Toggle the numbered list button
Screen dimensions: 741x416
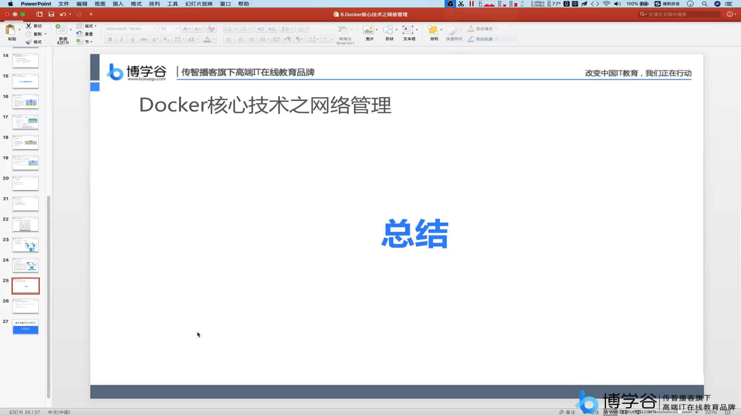[244, 29]
